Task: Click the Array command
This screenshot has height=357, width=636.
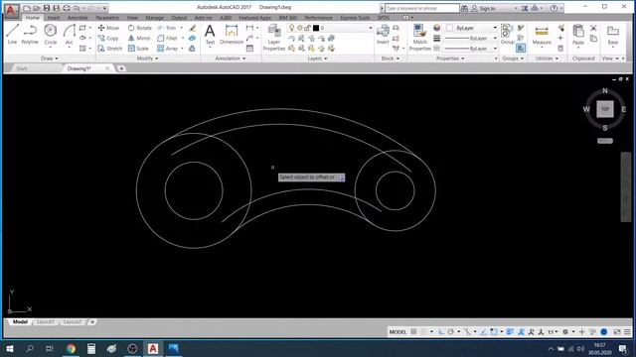Action: coord(168,49)
